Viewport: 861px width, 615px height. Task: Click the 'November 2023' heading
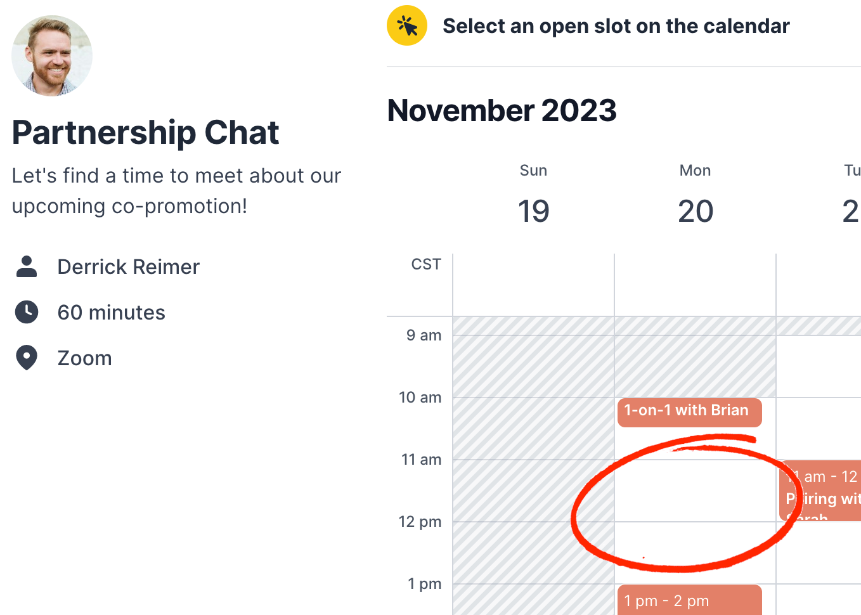502,110
